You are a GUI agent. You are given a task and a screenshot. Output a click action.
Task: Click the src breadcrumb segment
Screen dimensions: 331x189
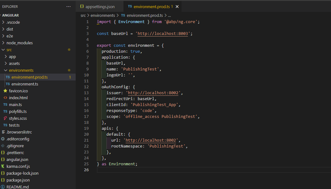coord(83,15)
